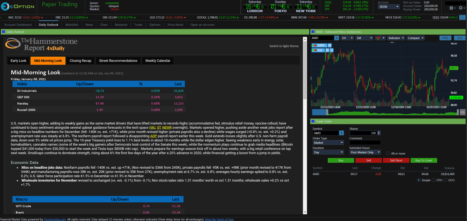Click the chart Symbol input field AMD
The height and width of the screenshot is (221, 467).
click(322, 38)
